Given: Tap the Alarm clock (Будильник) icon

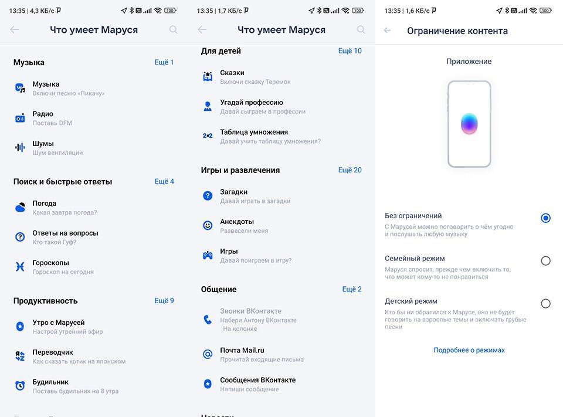Looking at the screenshot, I should 20,386.
